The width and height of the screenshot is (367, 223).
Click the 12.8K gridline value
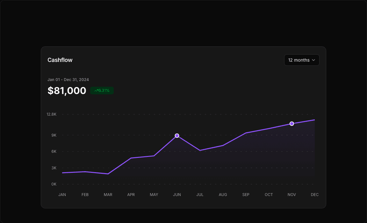click(51, 114)
